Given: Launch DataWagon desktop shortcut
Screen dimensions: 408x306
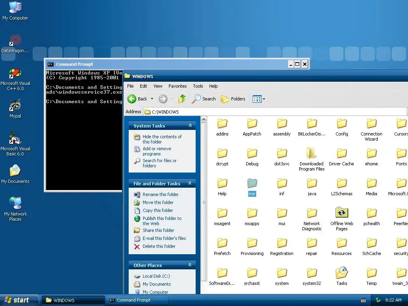Looking at the screenshot, I should click(x=15, y=43).
